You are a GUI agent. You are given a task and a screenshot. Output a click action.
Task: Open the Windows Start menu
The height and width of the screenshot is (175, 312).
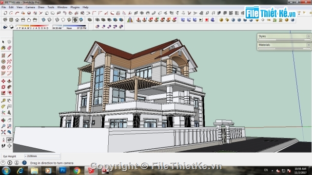coord(6,171)
